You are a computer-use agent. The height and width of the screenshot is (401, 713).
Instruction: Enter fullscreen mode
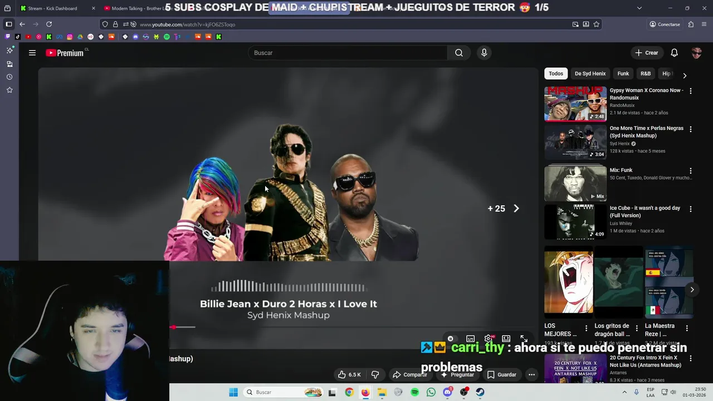pyautogui.click(x=524, y=339)
